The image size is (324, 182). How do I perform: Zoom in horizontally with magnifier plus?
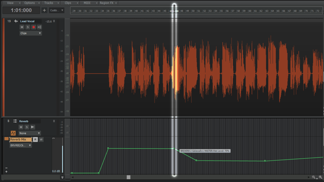pyautogui.click(x=321, y=177)
